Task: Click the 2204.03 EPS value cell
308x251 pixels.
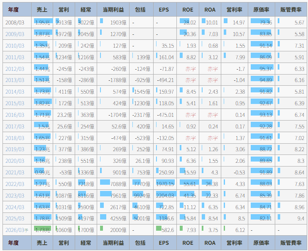Action: [164, 195]
